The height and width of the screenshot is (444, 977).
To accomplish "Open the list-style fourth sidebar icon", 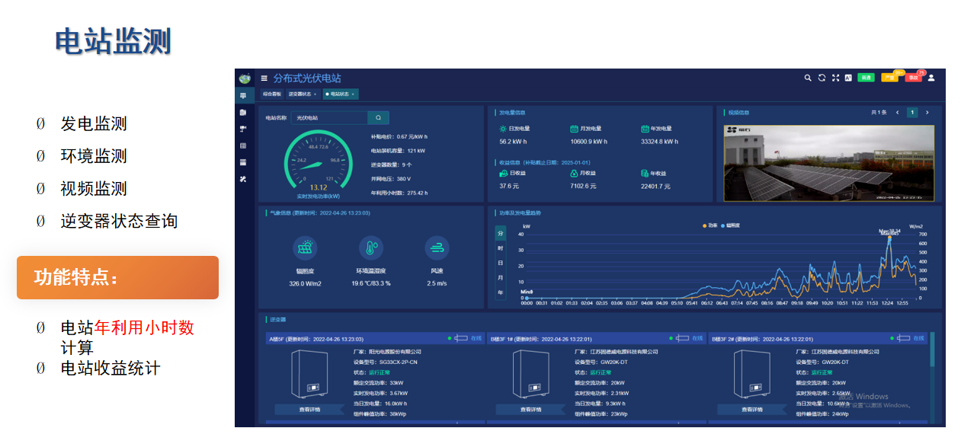I will click(x=243, y=145).
